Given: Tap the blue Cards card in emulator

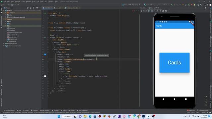Looking at the screenshot, I should pos(175,62).
